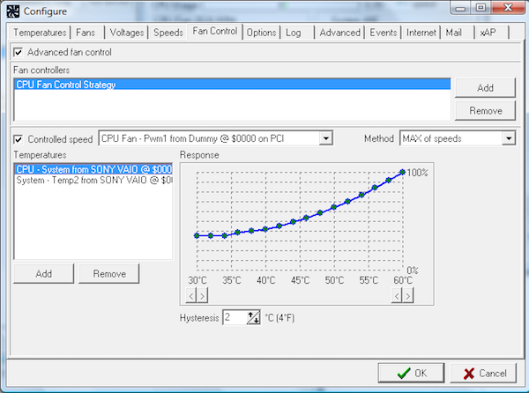This screenshot has width=529, height=393.
Task: Open the Method dropdown
Action: coord(509,138)
